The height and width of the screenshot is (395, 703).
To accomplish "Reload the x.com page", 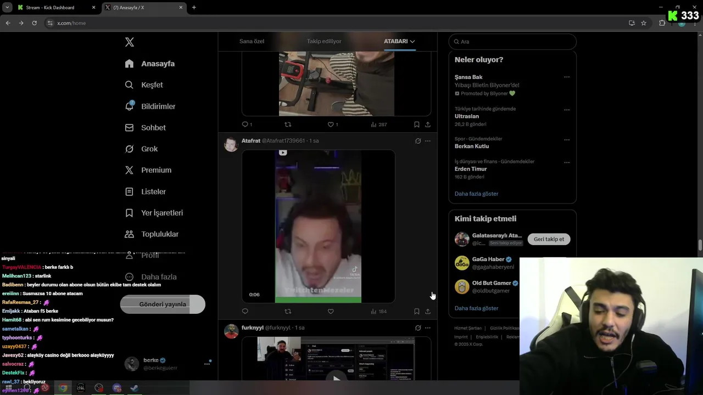I will tap(34, 23).
